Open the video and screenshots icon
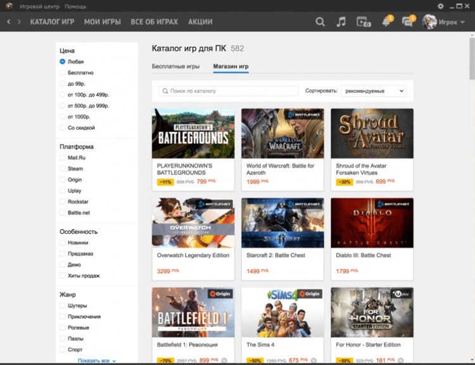Viewport: 475px width, 365px height. (x=363, y=22)
